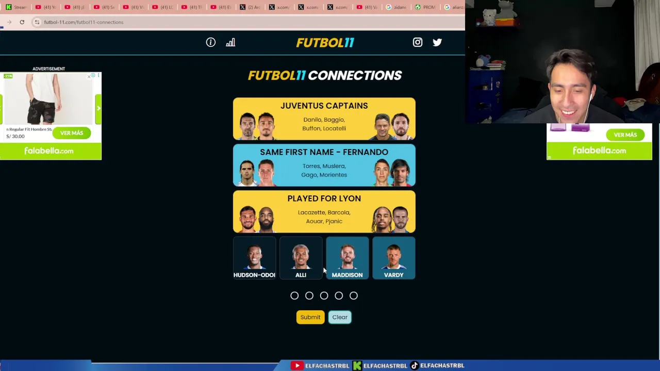Select the Hudson-Odoi player card
Viewport: 660px width, 371px height.
254,258
